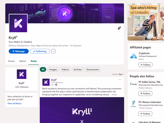Open the Cryptense page name link

[x=144, y=53]
